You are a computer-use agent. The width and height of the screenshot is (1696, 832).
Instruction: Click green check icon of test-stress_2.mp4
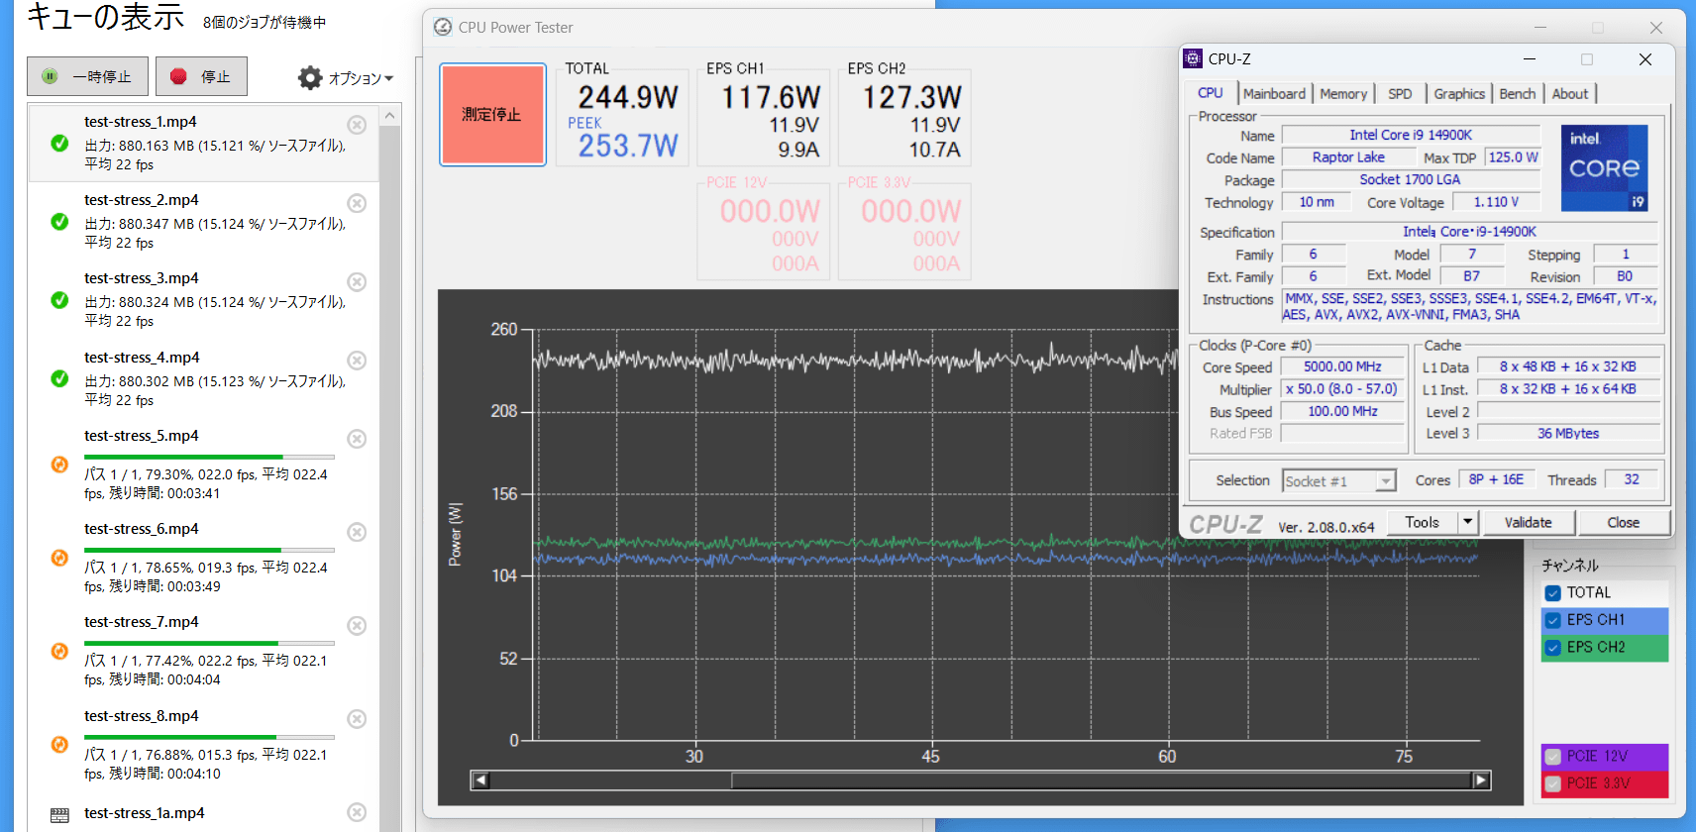(59, 221)
